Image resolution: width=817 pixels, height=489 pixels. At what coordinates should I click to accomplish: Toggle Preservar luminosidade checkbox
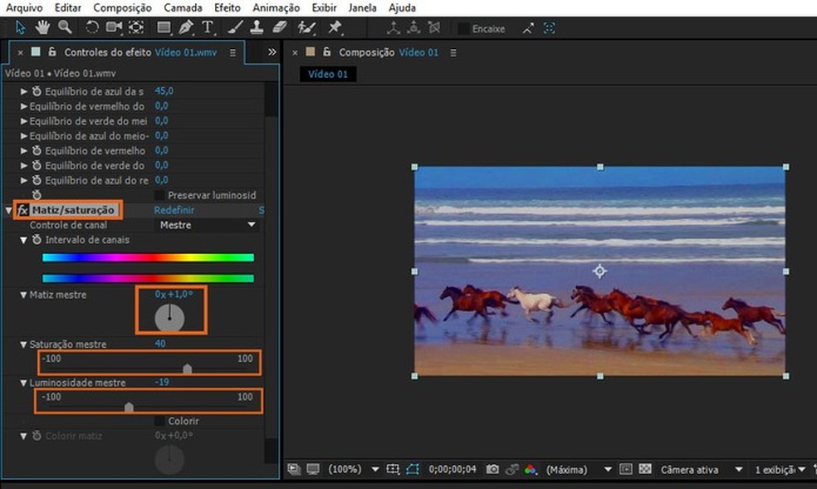159,194
